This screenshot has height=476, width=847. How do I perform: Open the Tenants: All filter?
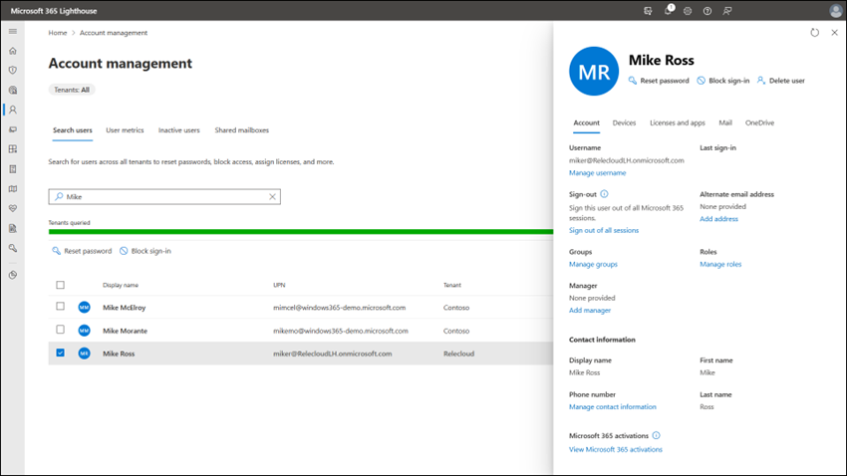pyautogui.click(x=72, y=90)
